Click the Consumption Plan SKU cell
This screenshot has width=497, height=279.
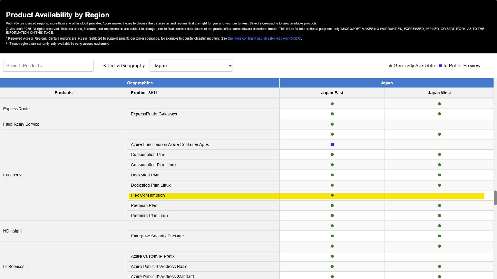(203, 155)
